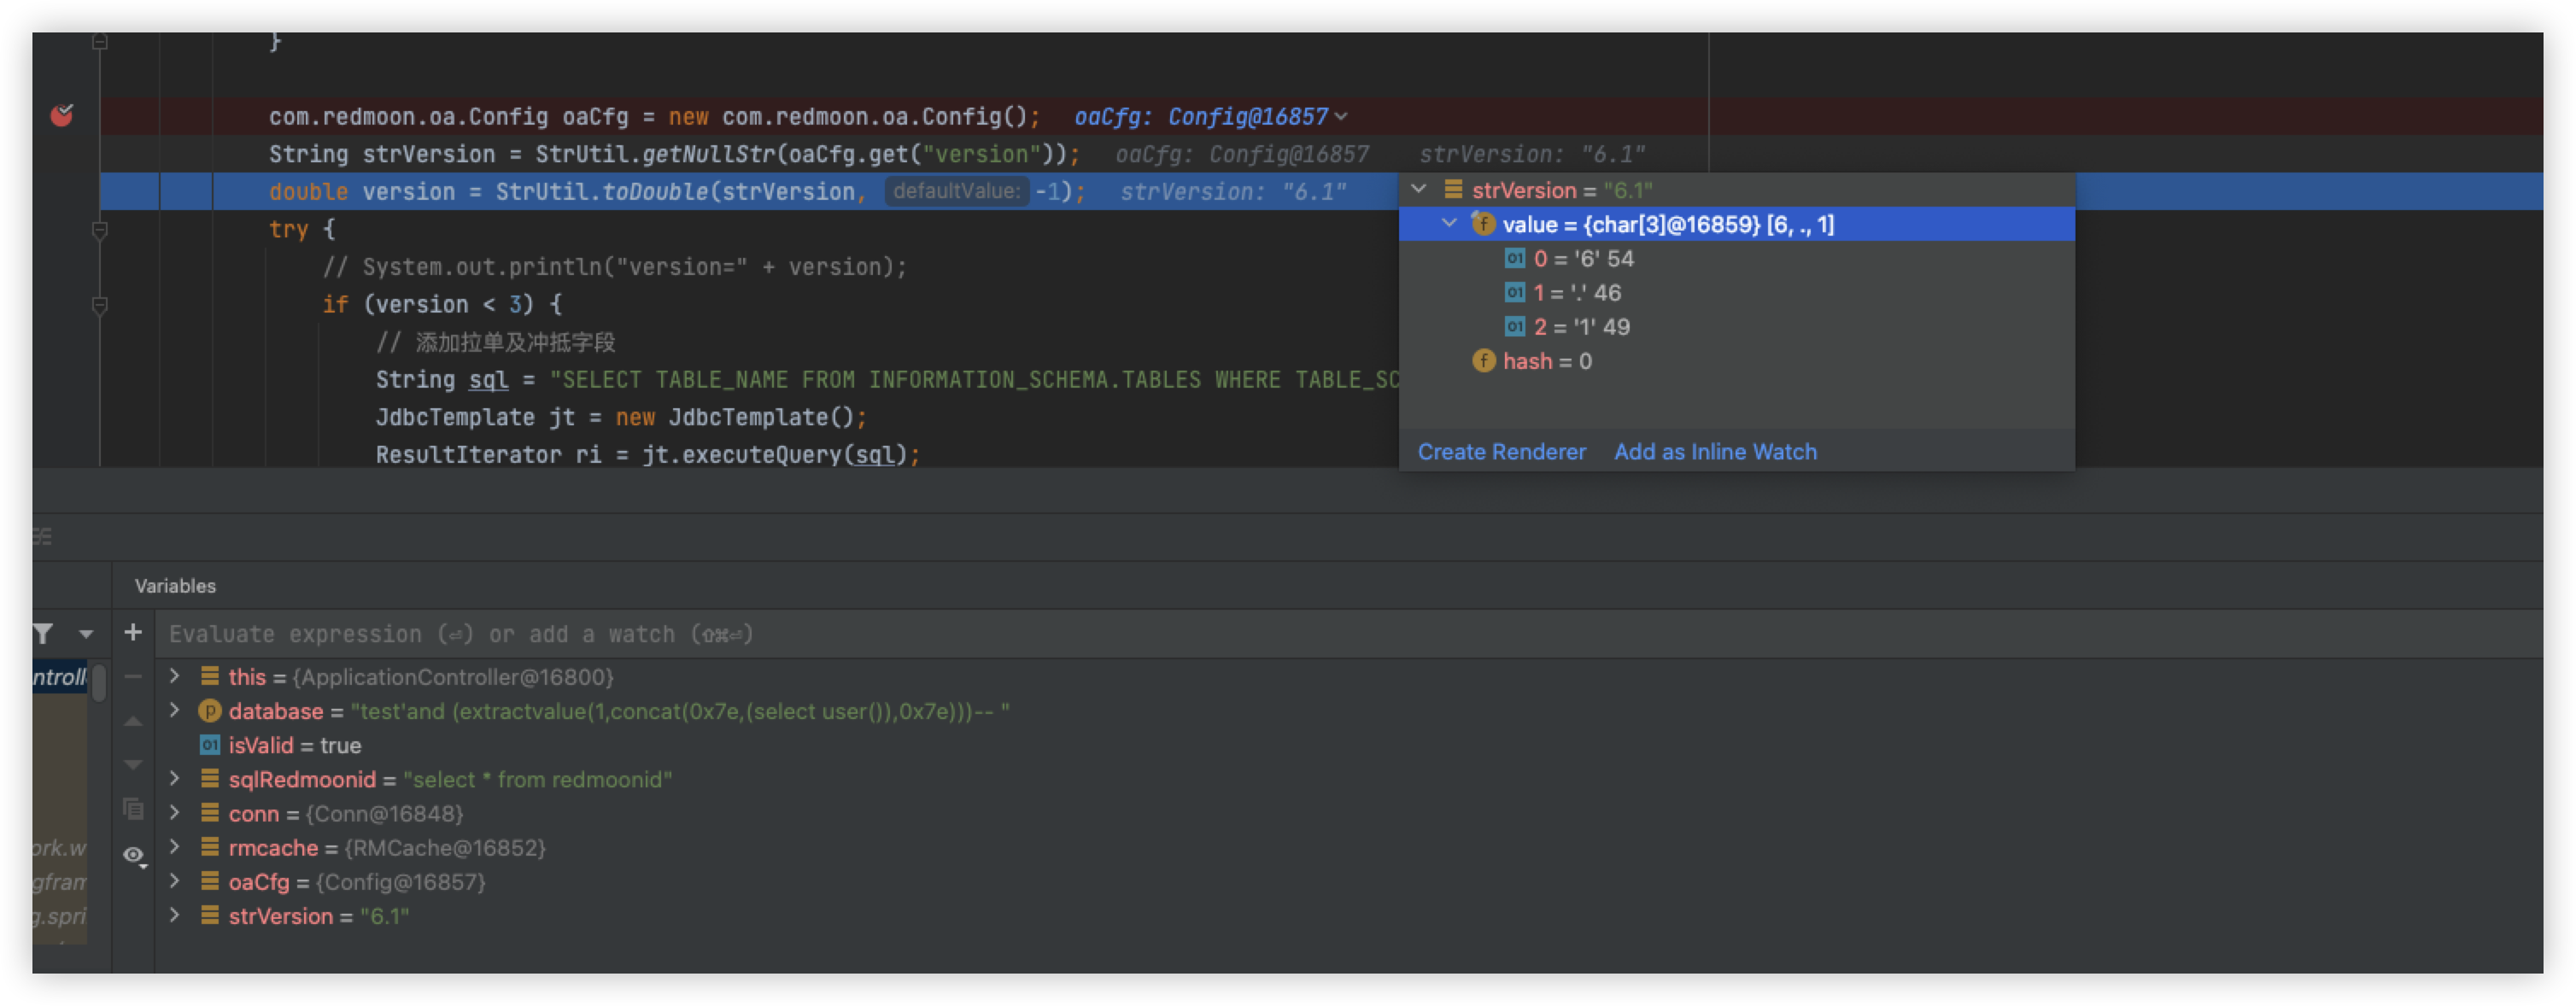Expand the database variable node
2576x1006 pixels.
tap(175, 710)
